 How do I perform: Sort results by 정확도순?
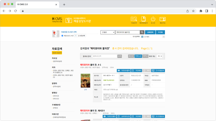[138, 56]
